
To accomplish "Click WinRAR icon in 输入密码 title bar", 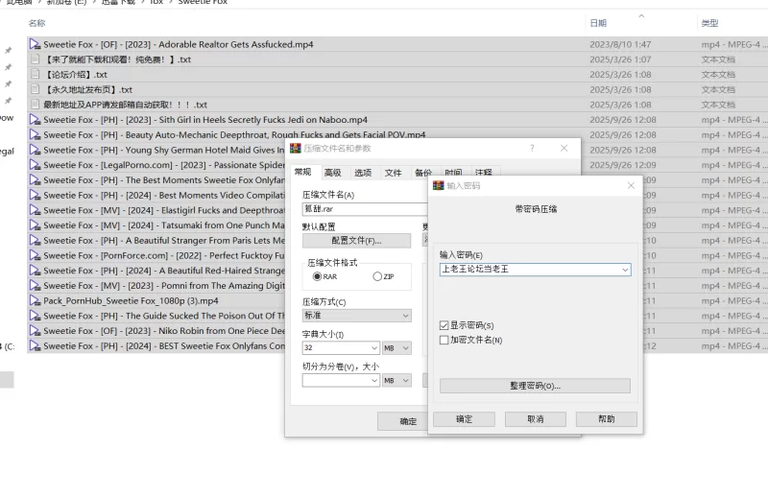I will coord(439,185).
